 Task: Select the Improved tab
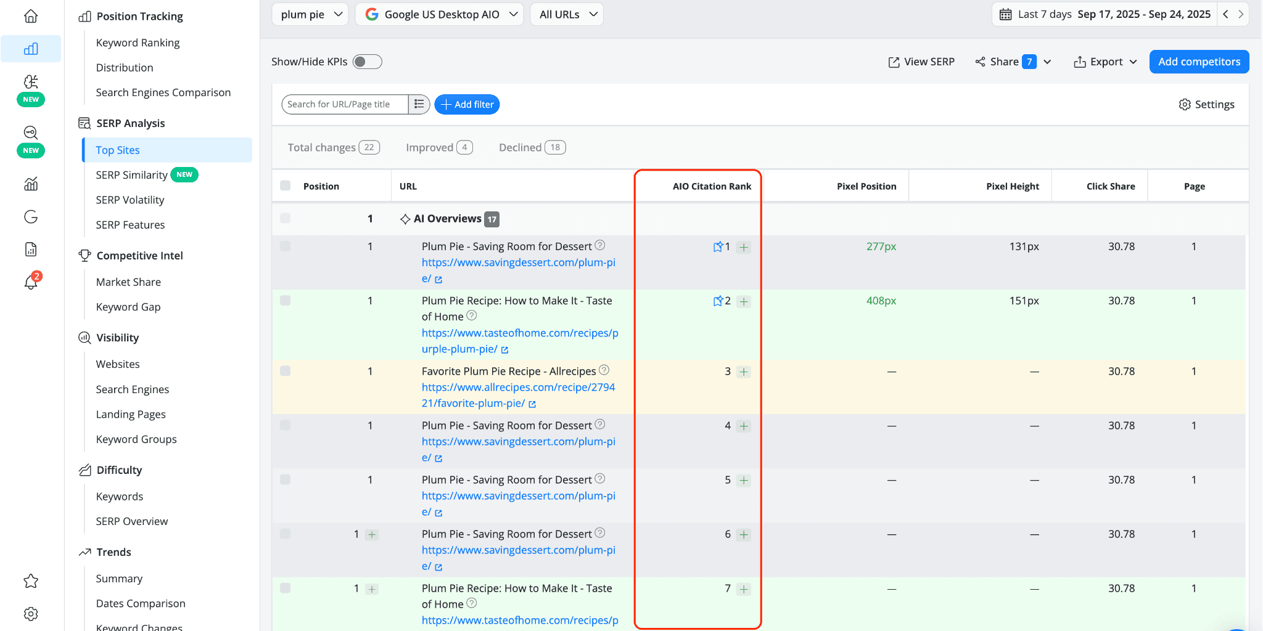coord(439,147)
